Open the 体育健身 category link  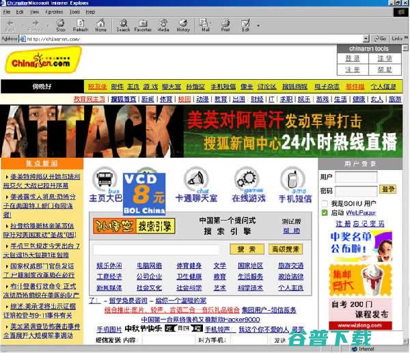(189, 266)
